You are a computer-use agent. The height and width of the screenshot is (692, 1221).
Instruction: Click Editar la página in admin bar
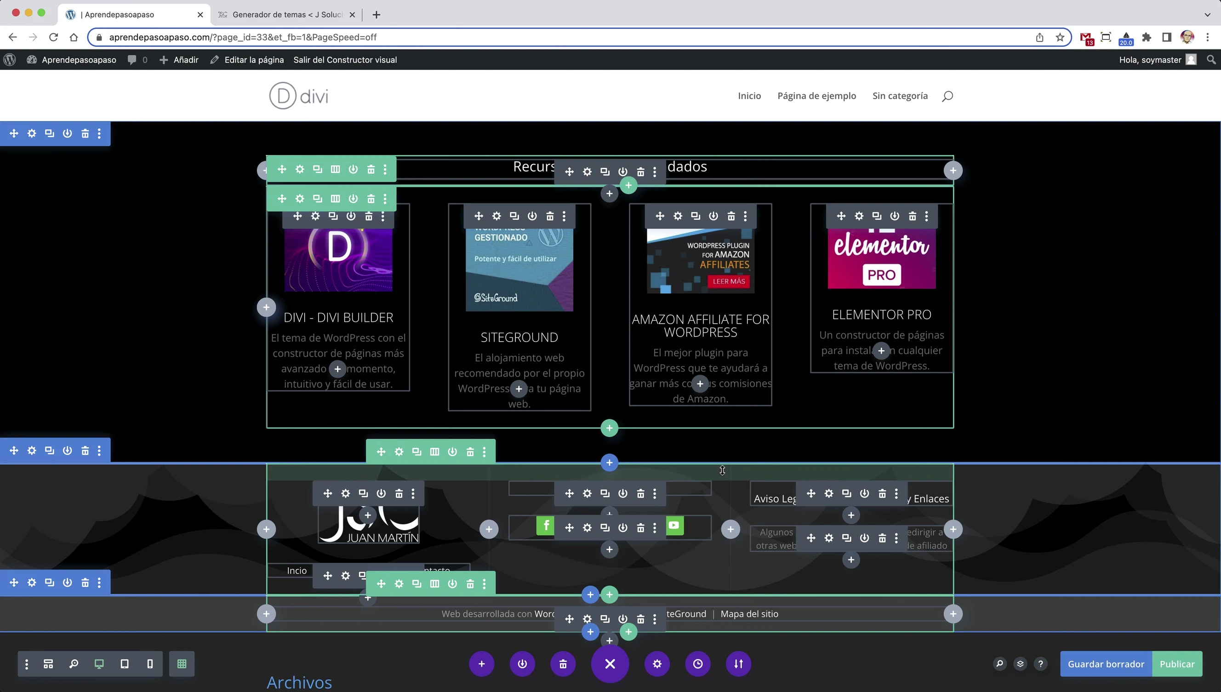247,60
